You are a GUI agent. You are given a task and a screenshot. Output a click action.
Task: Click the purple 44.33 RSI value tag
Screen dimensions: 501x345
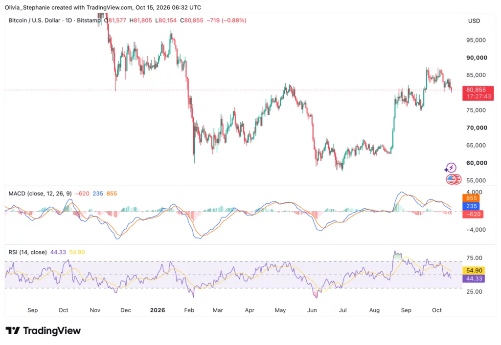pyautogui.click(x=474, y=279)
